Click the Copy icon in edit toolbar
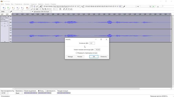 [x=43, y=9]
